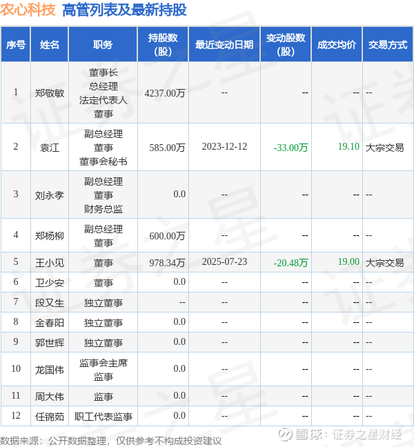Click the 持股数(股) column header
The width and height of the screenshot is (414, 447).
[x=163, y=44]
